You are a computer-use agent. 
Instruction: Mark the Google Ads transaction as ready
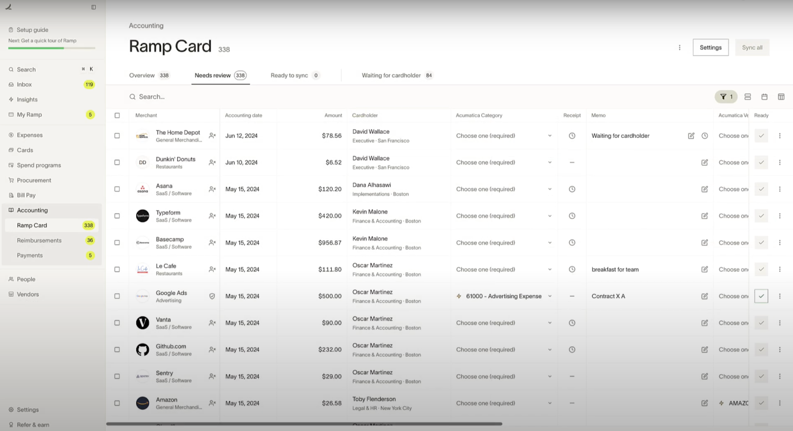click(x=761, y=296)
